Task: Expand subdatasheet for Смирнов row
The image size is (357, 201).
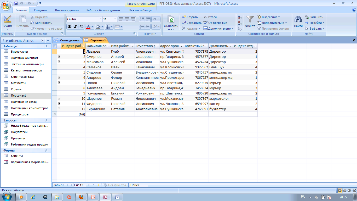Action: [x=59, y=57]
